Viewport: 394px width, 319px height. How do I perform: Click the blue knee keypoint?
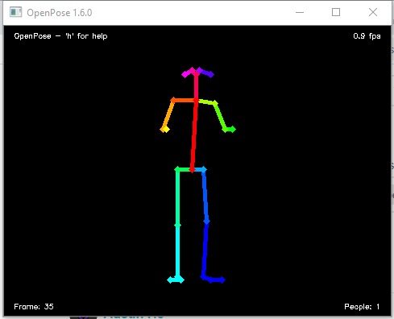[x=206, y=222]
